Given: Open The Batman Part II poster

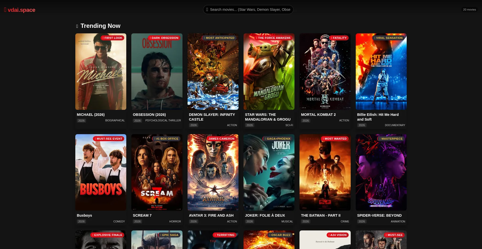Looking at the screenshot, I should [325, 172].
